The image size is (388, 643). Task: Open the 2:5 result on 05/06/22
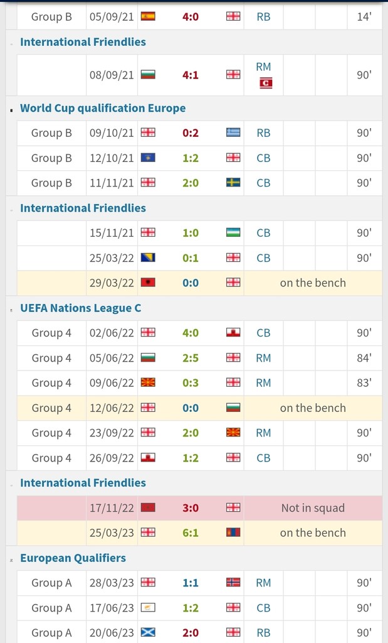(x=191, y=358)
